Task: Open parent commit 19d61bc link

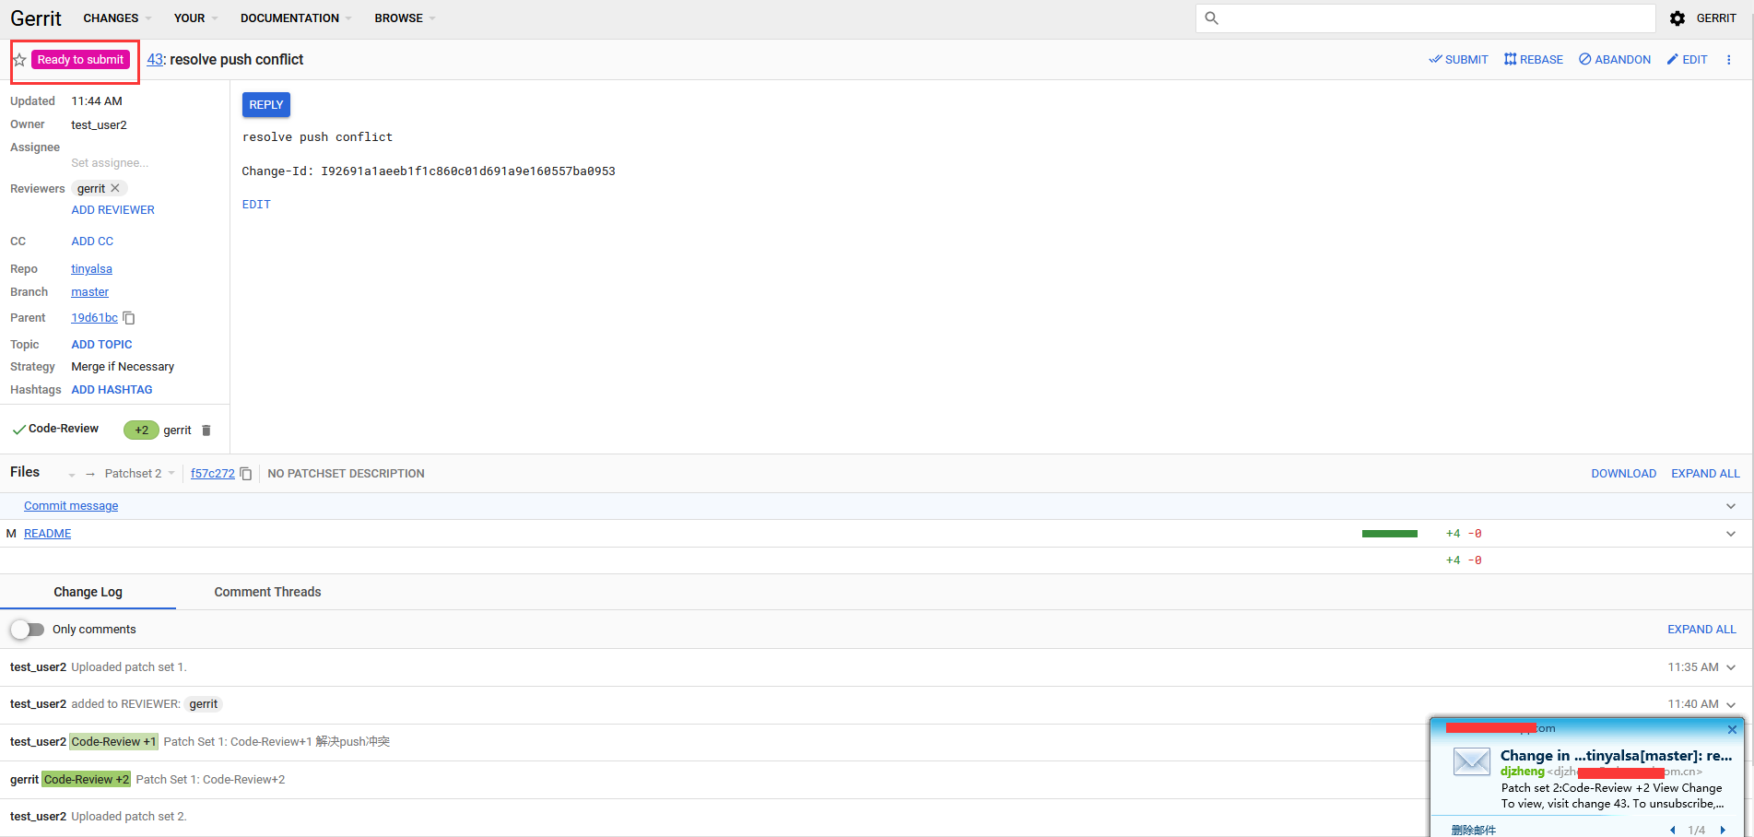Action: tap(94, 318)
